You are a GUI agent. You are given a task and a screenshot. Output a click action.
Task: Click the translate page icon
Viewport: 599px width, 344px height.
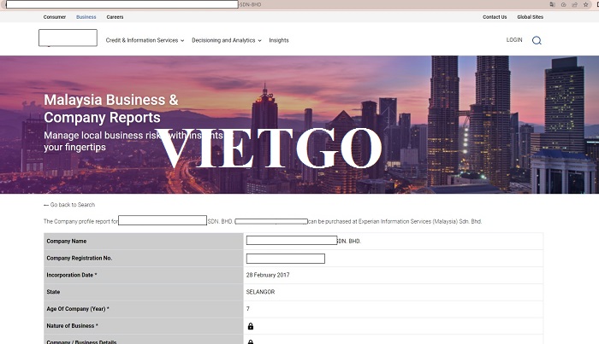pos(552,4)
